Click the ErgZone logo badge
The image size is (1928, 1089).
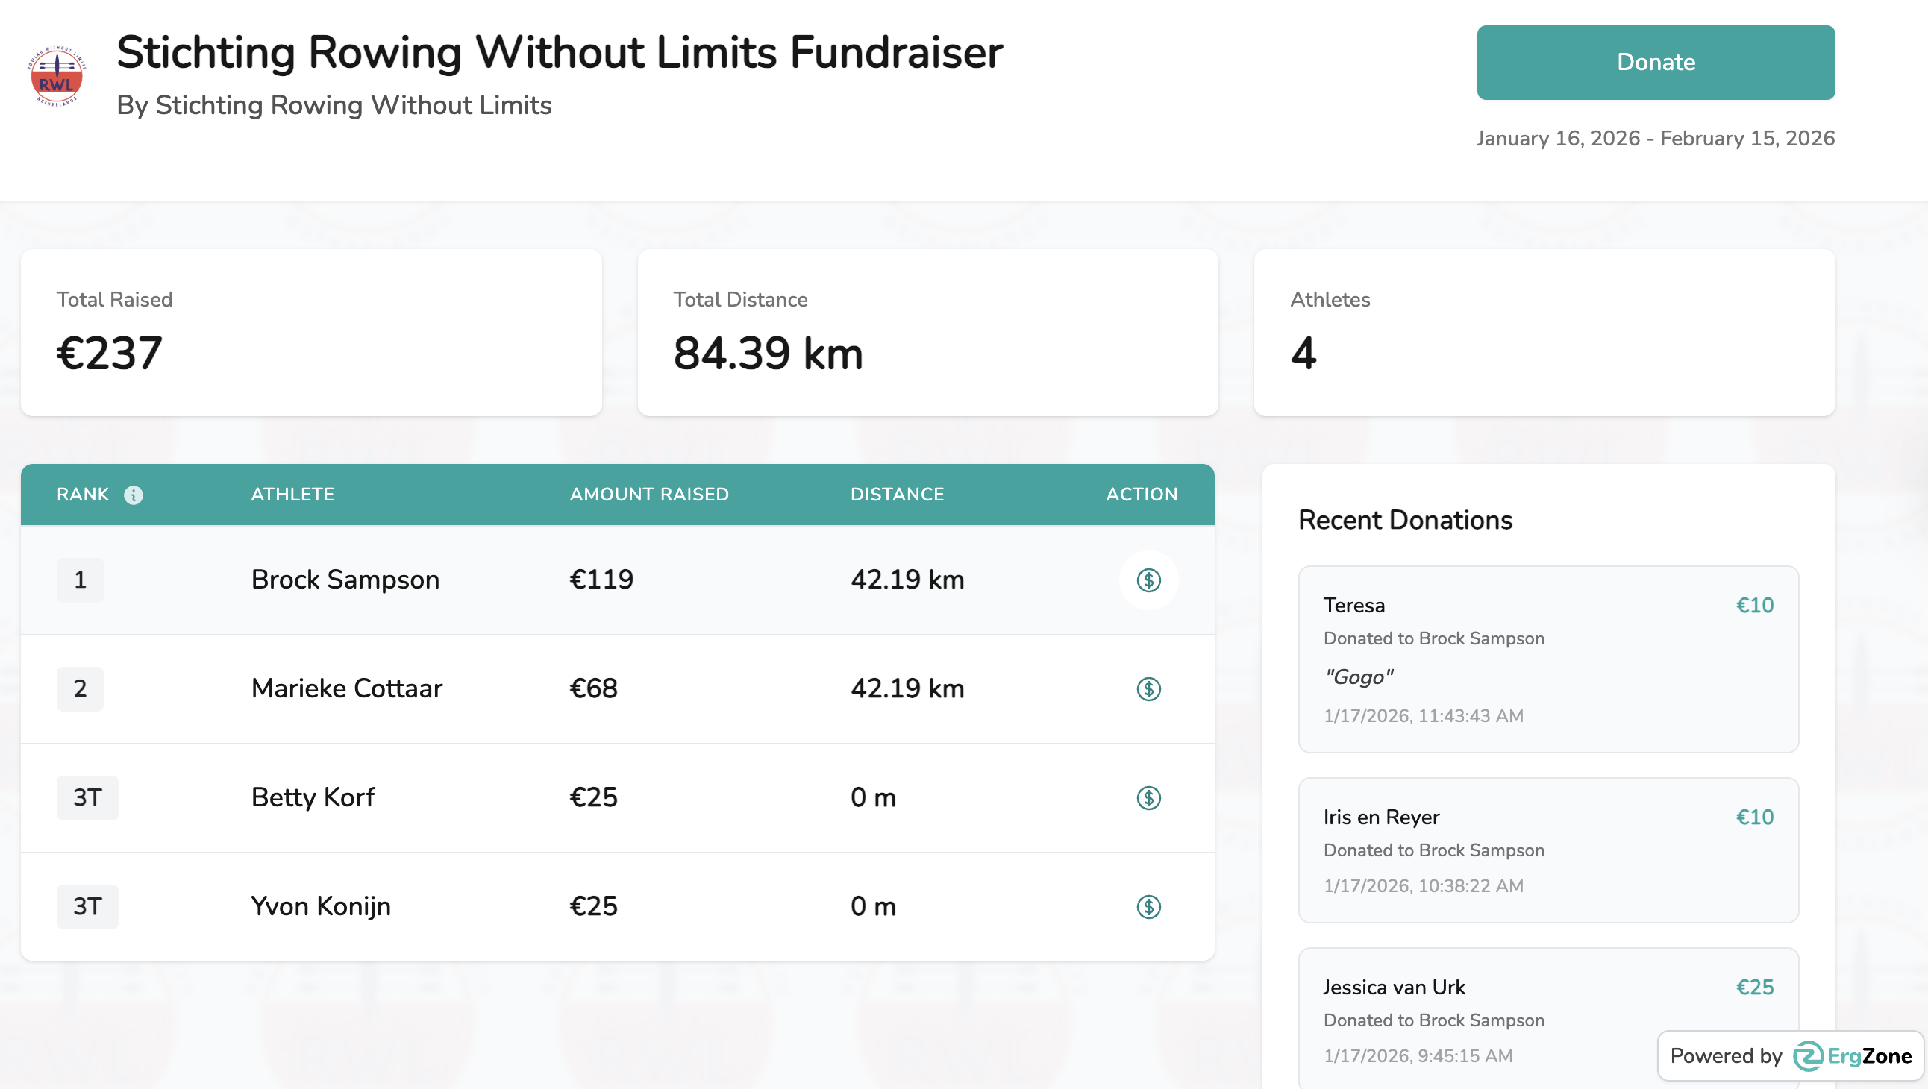click(x=1853, y=1055)
